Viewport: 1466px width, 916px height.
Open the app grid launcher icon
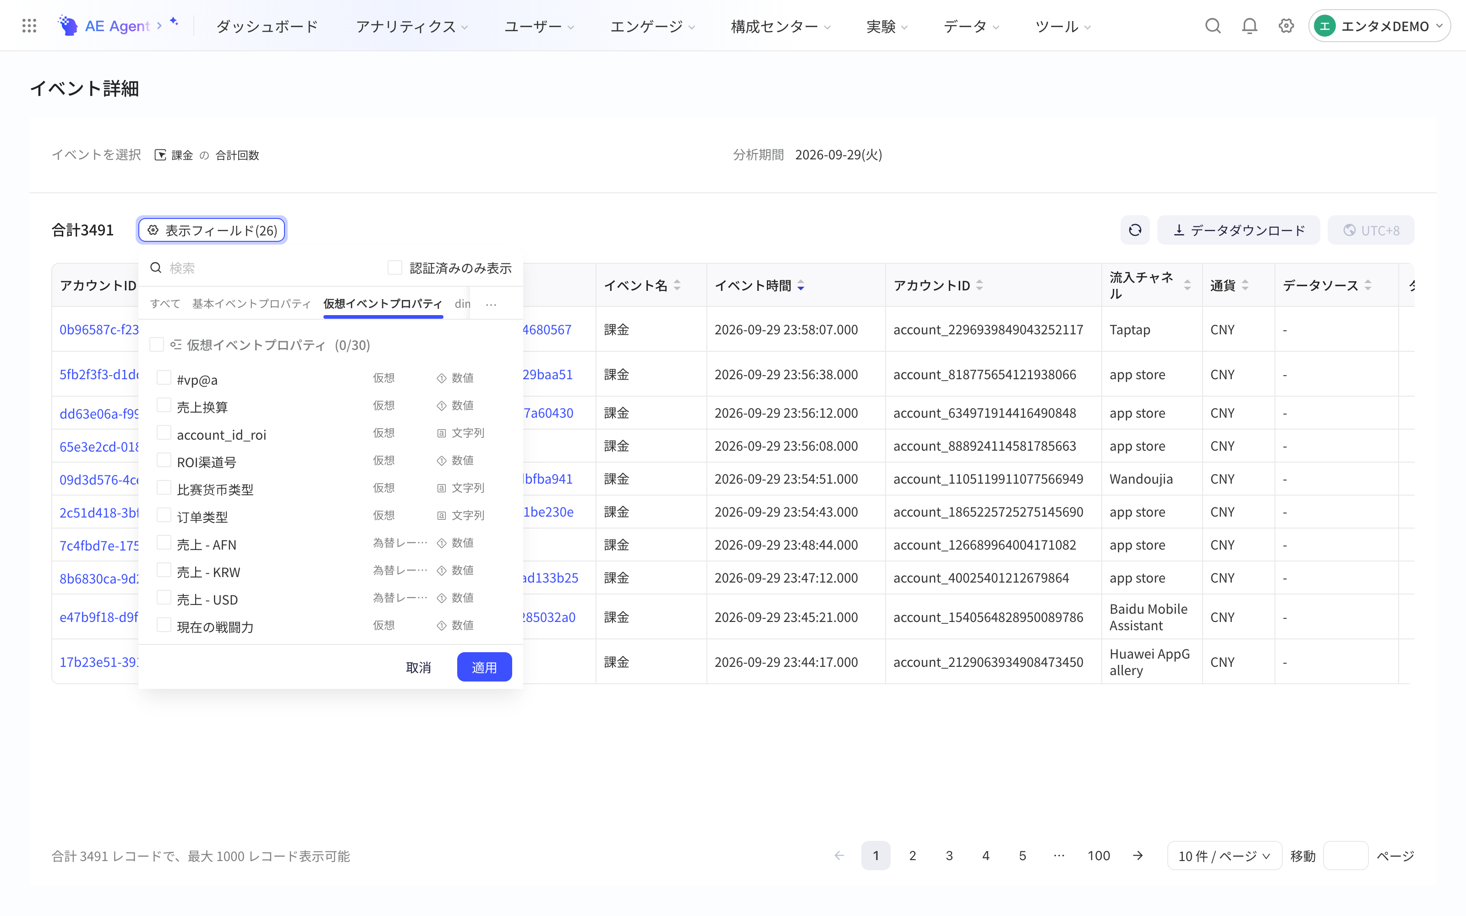coord(29,26)
